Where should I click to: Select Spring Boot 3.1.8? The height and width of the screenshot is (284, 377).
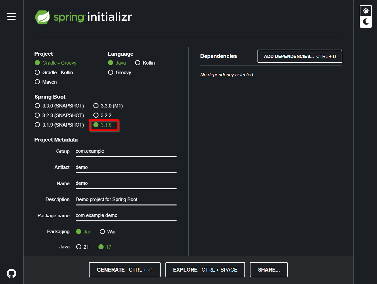(102, 125)
